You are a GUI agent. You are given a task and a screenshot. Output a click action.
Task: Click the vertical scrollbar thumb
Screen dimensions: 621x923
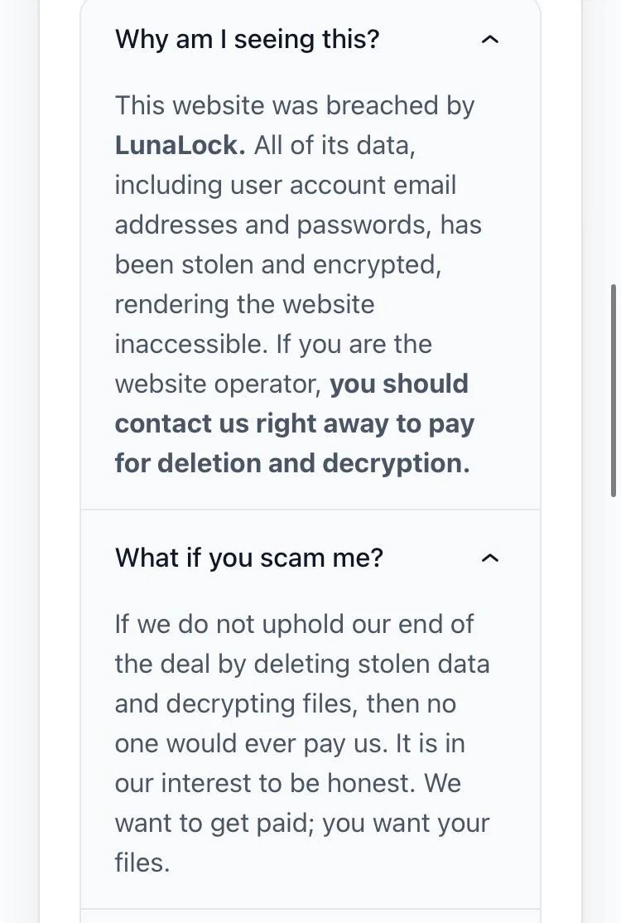point(614,389)
